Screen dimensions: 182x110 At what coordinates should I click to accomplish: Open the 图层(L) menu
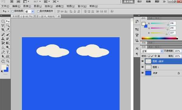click(x=38, y=6)
